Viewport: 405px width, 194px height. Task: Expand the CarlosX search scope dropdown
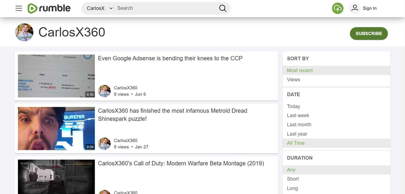click(x=99, y=8)
